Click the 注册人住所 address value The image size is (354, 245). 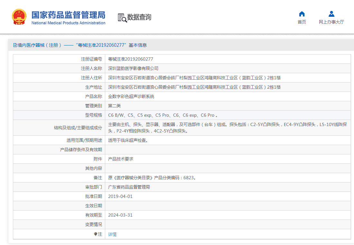(194, 78)
